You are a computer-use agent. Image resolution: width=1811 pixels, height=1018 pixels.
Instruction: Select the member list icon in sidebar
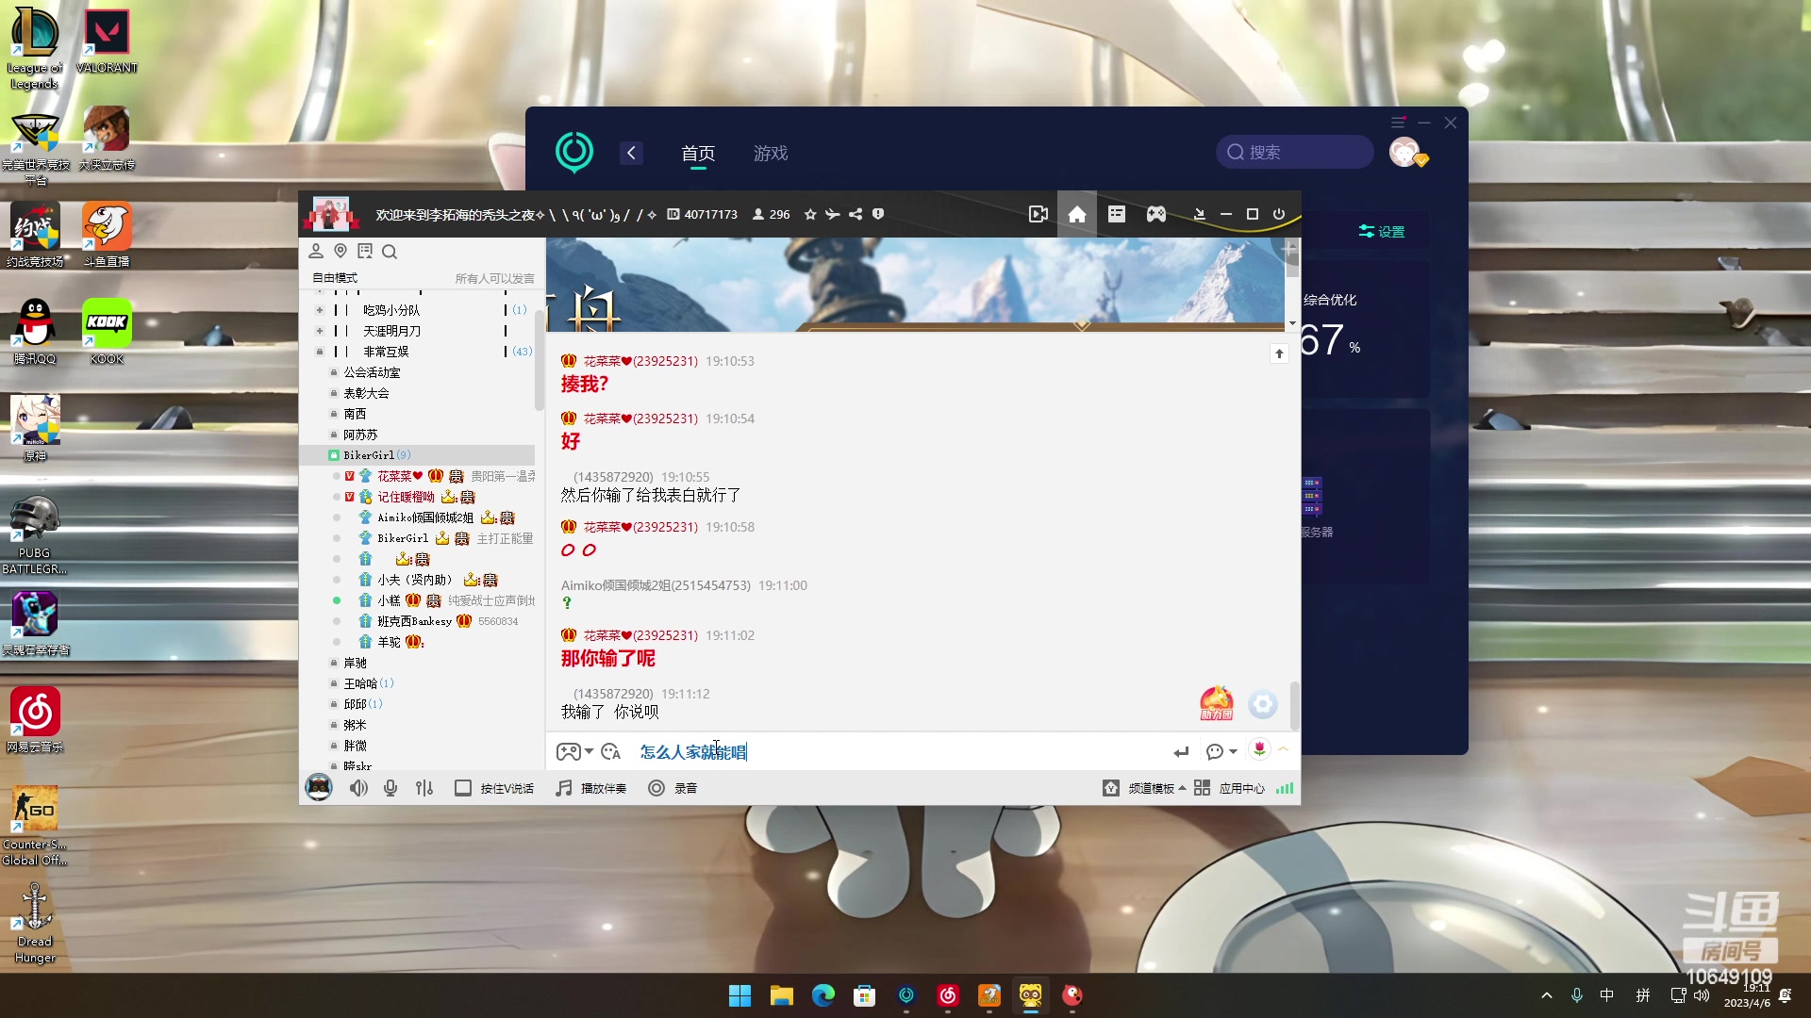(x=316, y=251)
